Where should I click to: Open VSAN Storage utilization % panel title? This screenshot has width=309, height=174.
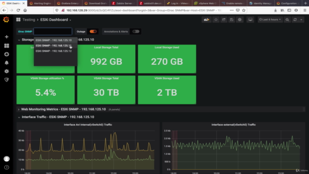[x=47, y=78]
